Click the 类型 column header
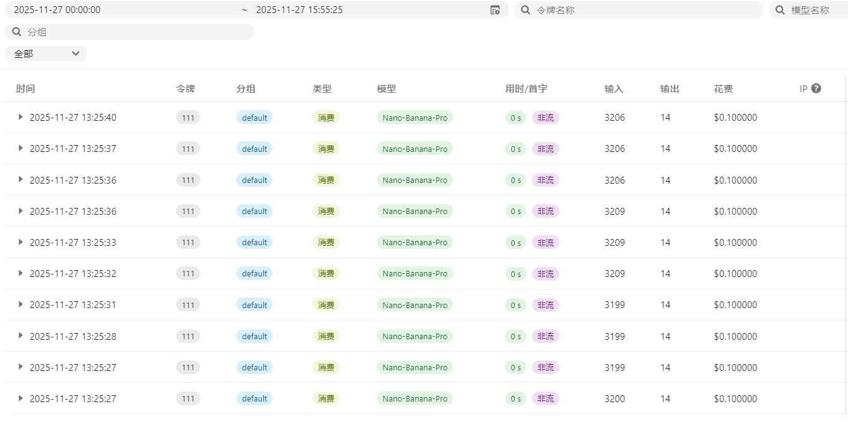This screenshot has width=848, height=422. 322,89
